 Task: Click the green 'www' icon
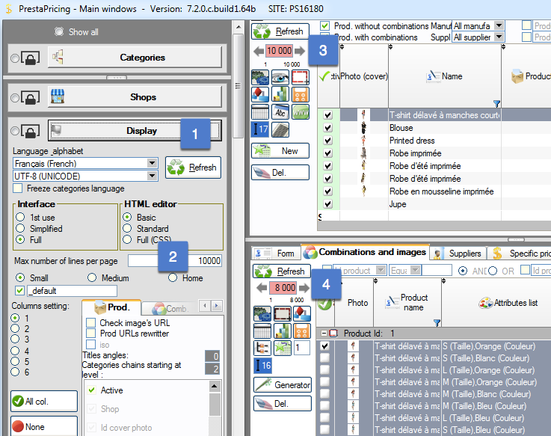(301, 111)
